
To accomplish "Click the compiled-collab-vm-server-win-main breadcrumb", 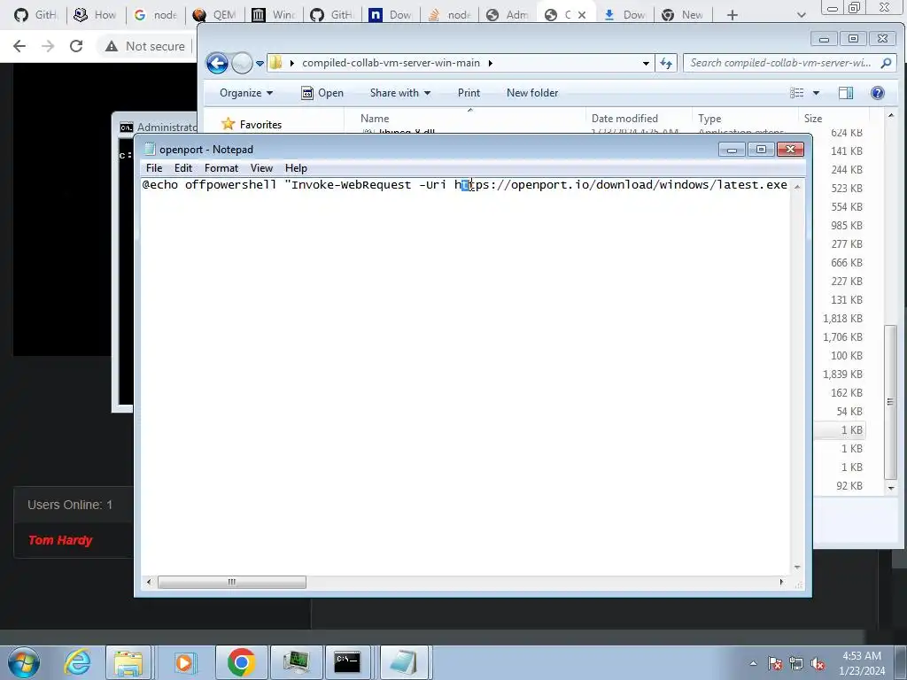I will 391,63.
